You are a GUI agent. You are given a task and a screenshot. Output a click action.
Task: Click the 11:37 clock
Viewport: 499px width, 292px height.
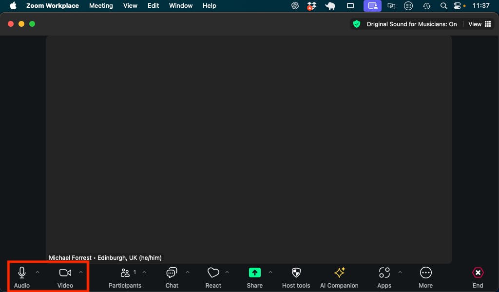(x=481, y=6)
